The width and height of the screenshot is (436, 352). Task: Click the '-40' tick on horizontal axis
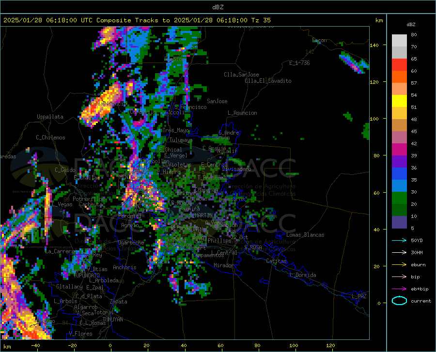point(35,345)
